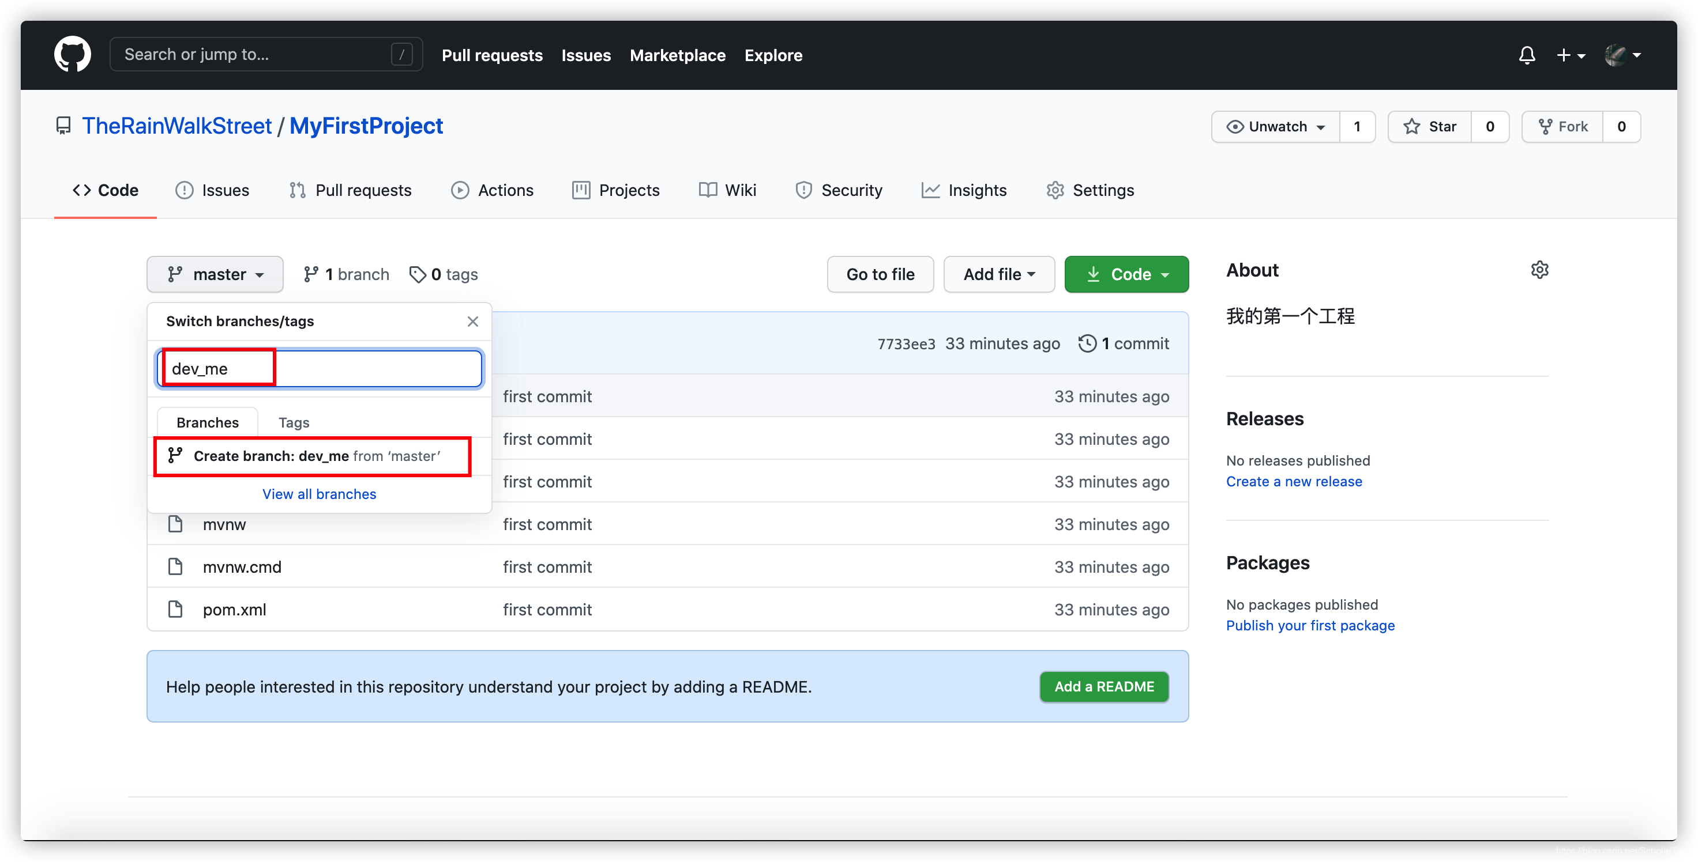Click the Go to file button
Screen dimensions: 1698x862
pyautogui.click(x=880, y=274)
